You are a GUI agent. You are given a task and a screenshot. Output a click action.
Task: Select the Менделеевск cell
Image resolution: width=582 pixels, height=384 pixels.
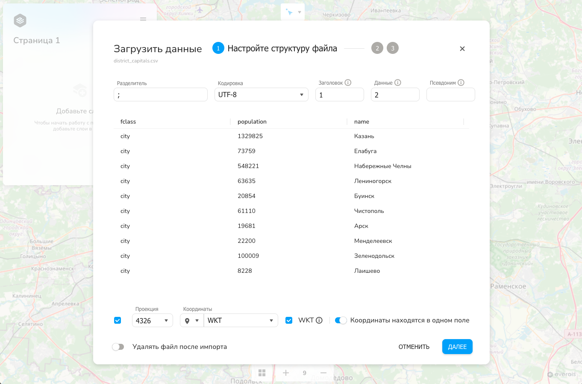tap(373, 241)
